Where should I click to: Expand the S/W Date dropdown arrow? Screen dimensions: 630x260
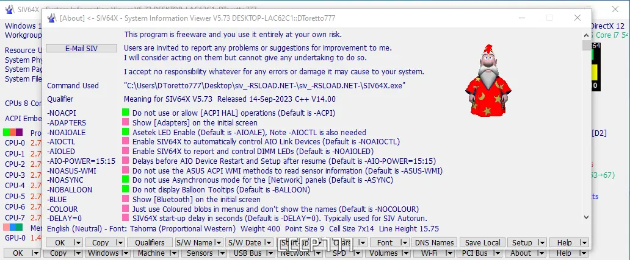pyautogui.click(x=267, y=242)
